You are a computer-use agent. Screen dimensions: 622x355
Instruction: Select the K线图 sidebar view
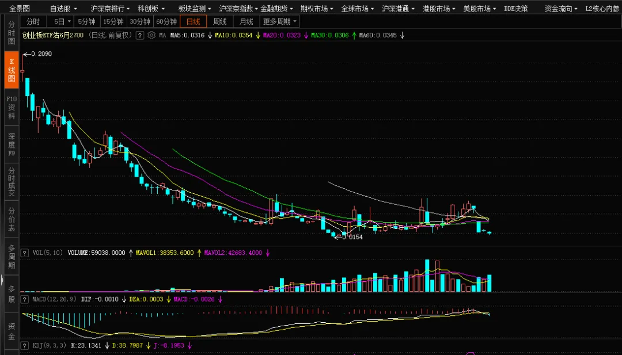click(x=12, y=70)
